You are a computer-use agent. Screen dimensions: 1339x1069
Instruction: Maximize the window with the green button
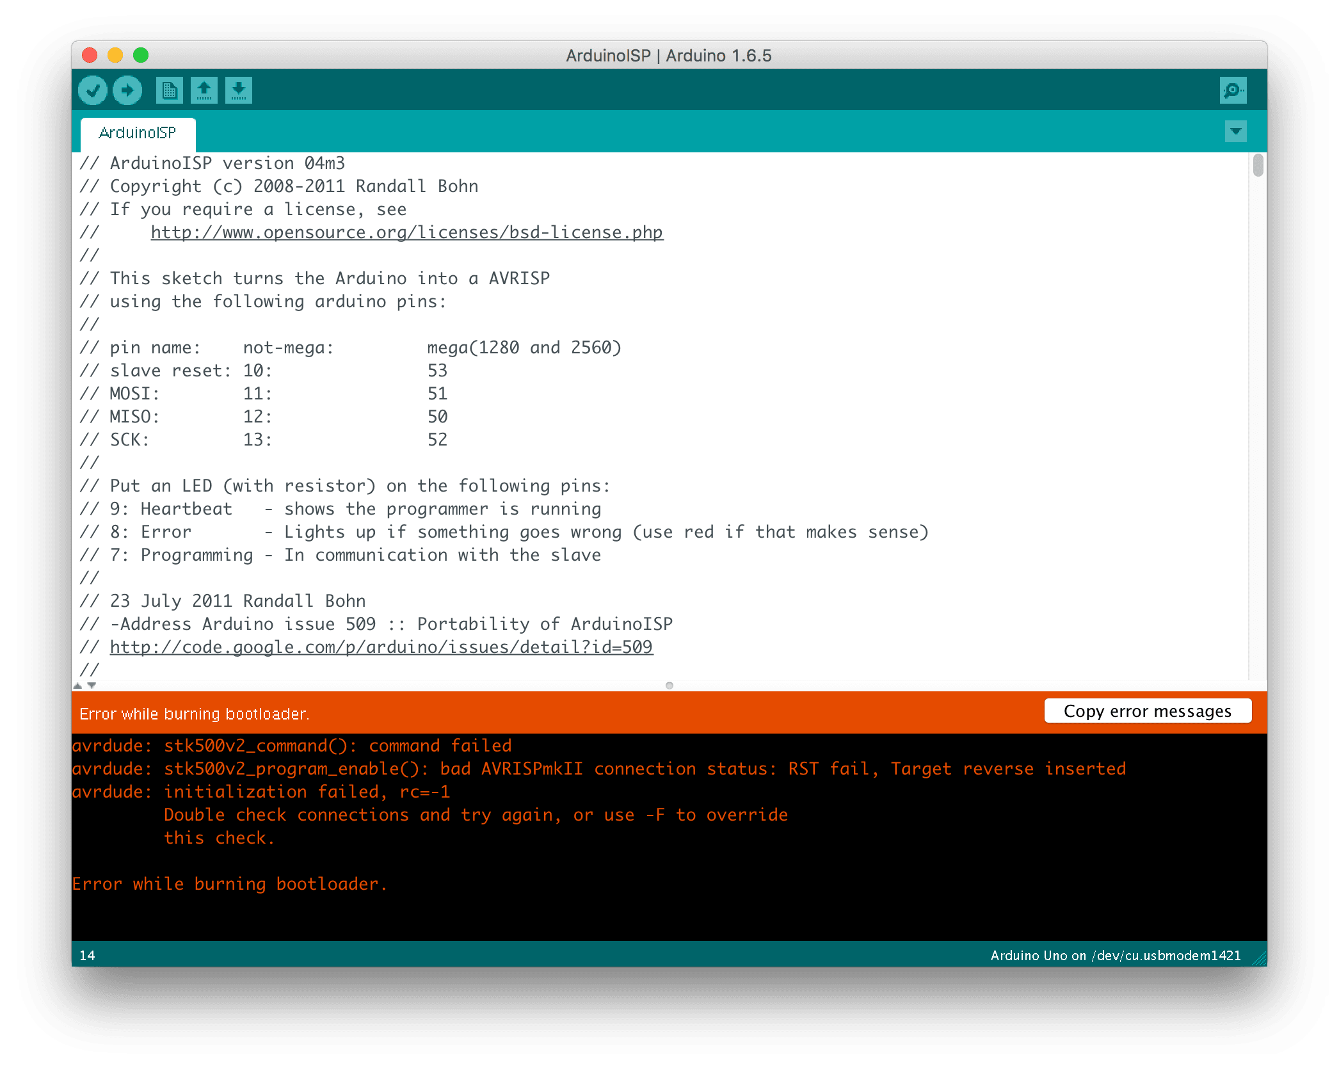(x=141, y=55)
